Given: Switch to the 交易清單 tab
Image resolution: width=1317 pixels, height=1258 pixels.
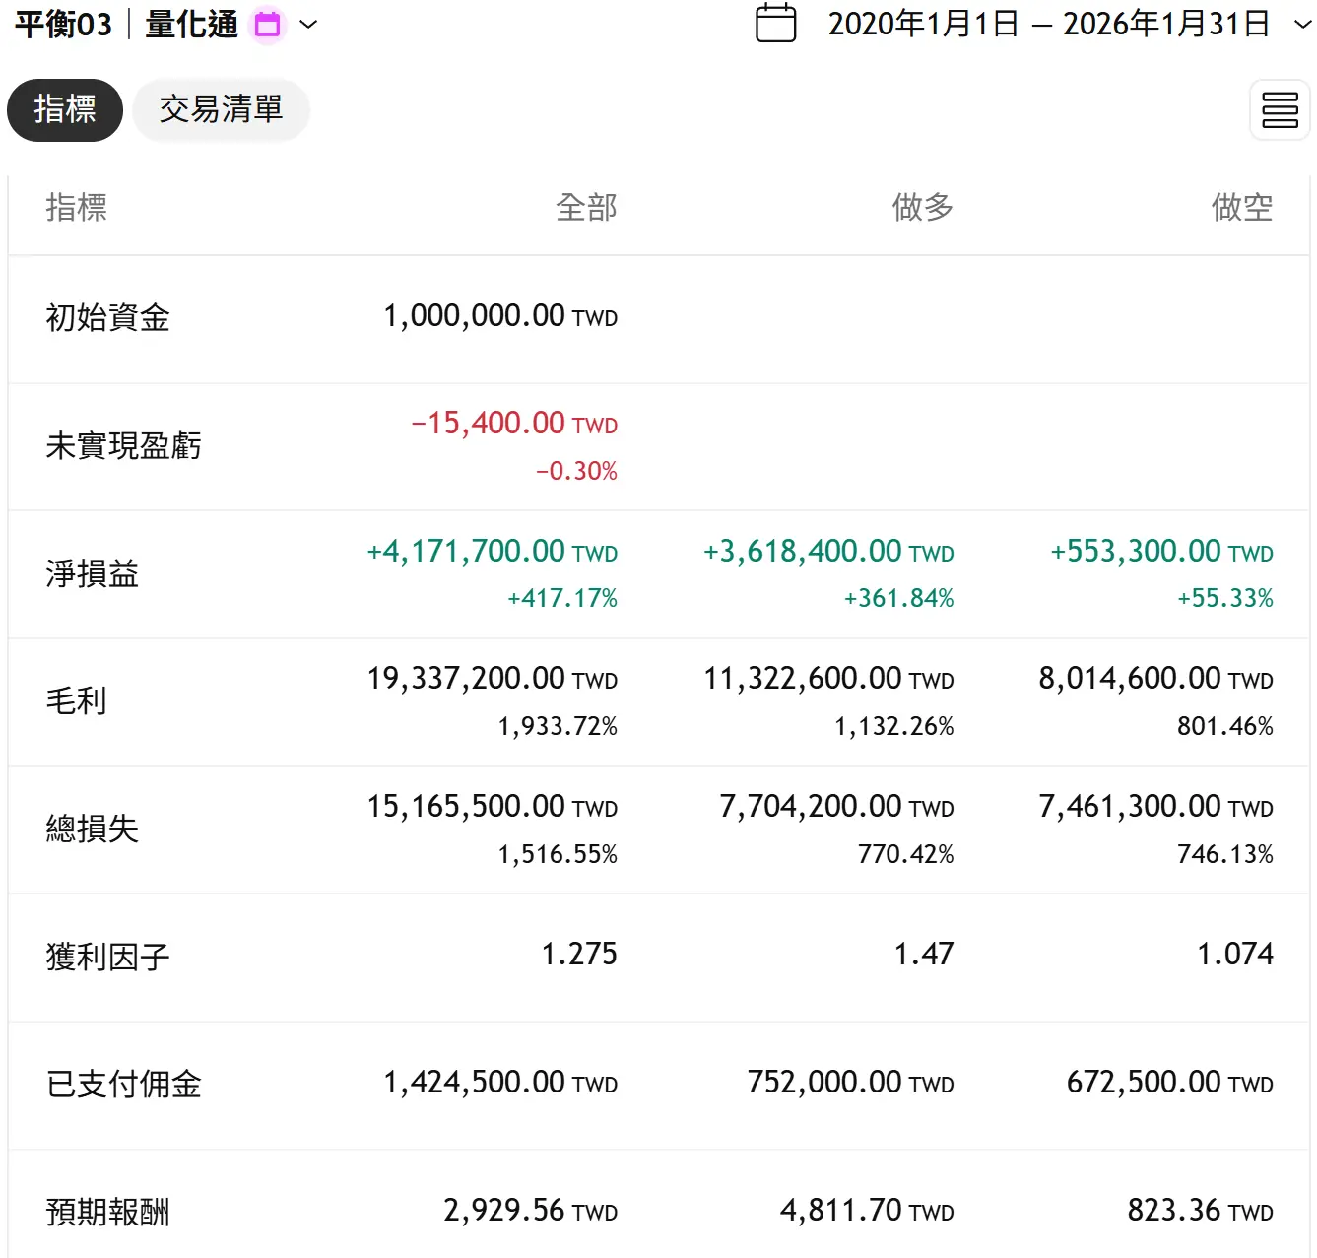Looking at the screenshot, I should (x=221, y=109).
